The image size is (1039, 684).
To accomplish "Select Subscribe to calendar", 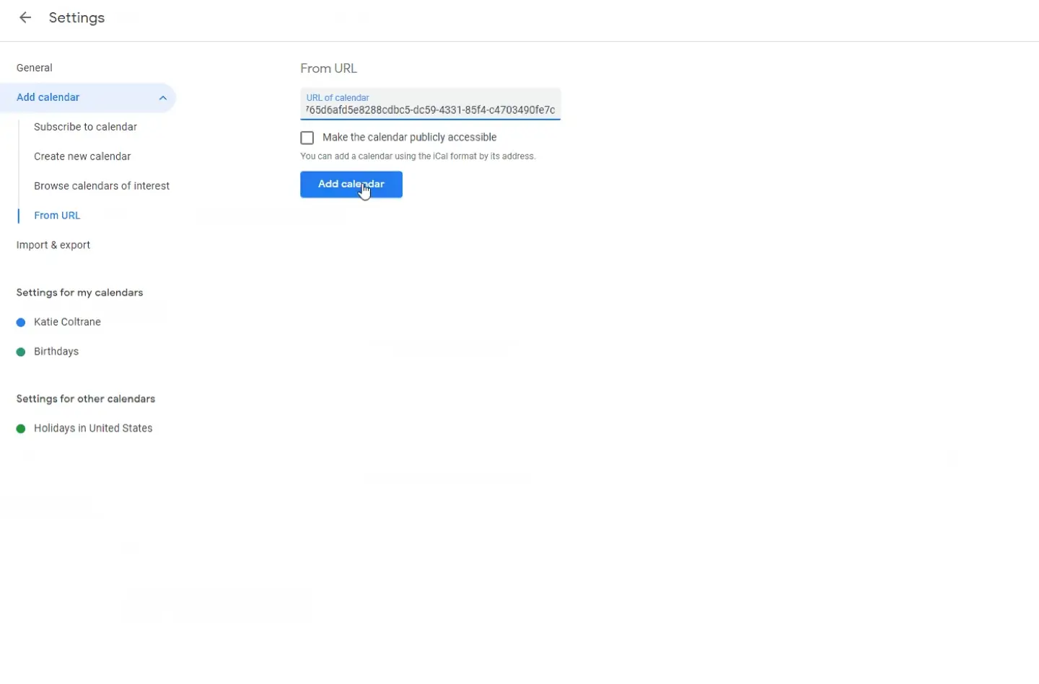I will click(85, 127).
